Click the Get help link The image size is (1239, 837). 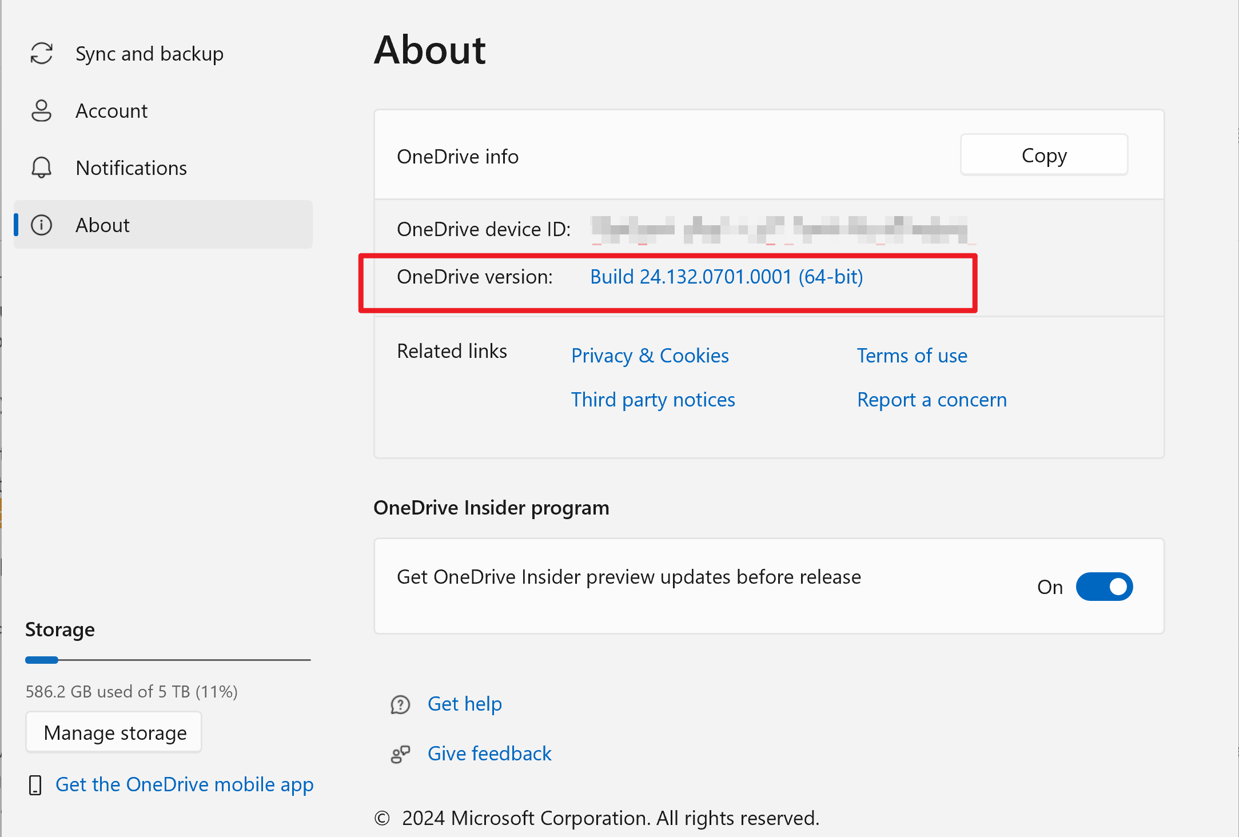click(x=465, y=704)
